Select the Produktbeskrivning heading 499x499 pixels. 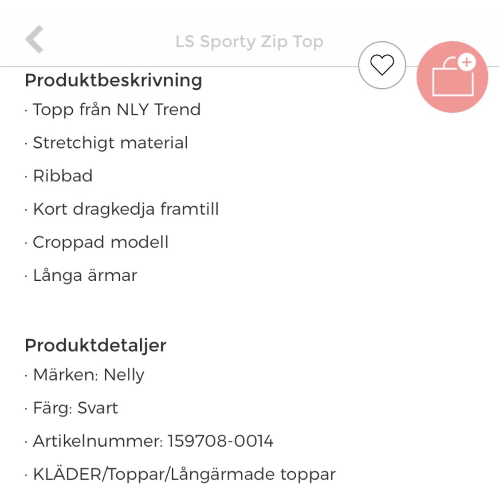[x=114, y=80]
